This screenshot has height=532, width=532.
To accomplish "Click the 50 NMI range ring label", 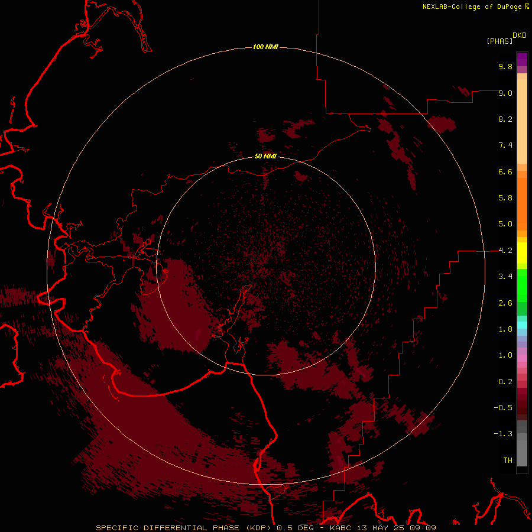I will click(265, 156).
